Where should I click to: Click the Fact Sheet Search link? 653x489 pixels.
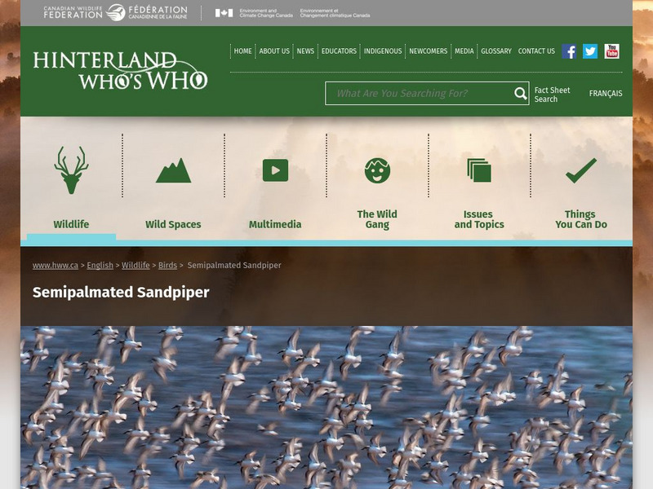pos(552,95)
